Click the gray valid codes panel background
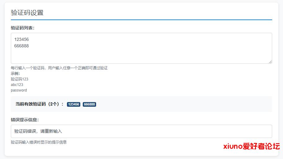 tap(186, 104)
